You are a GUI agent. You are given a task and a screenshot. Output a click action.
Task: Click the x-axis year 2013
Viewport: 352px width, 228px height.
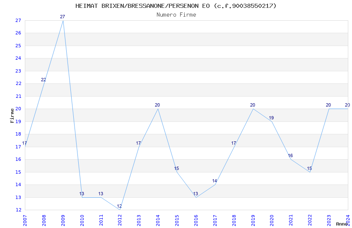pyautogui.click(x=139, y=221)
